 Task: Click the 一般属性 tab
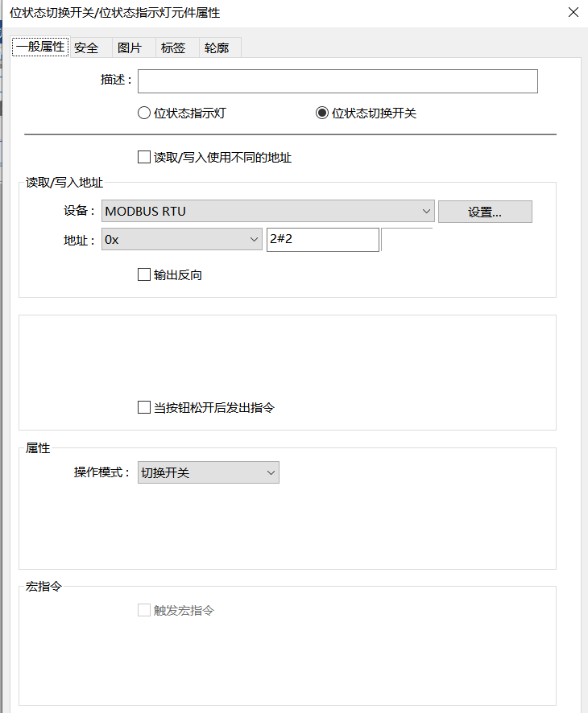[40, 47]
